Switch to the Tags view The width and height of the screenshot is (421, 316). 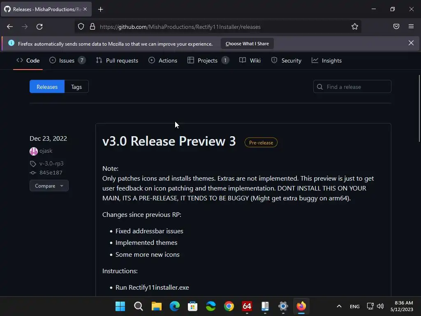(76, 87)
